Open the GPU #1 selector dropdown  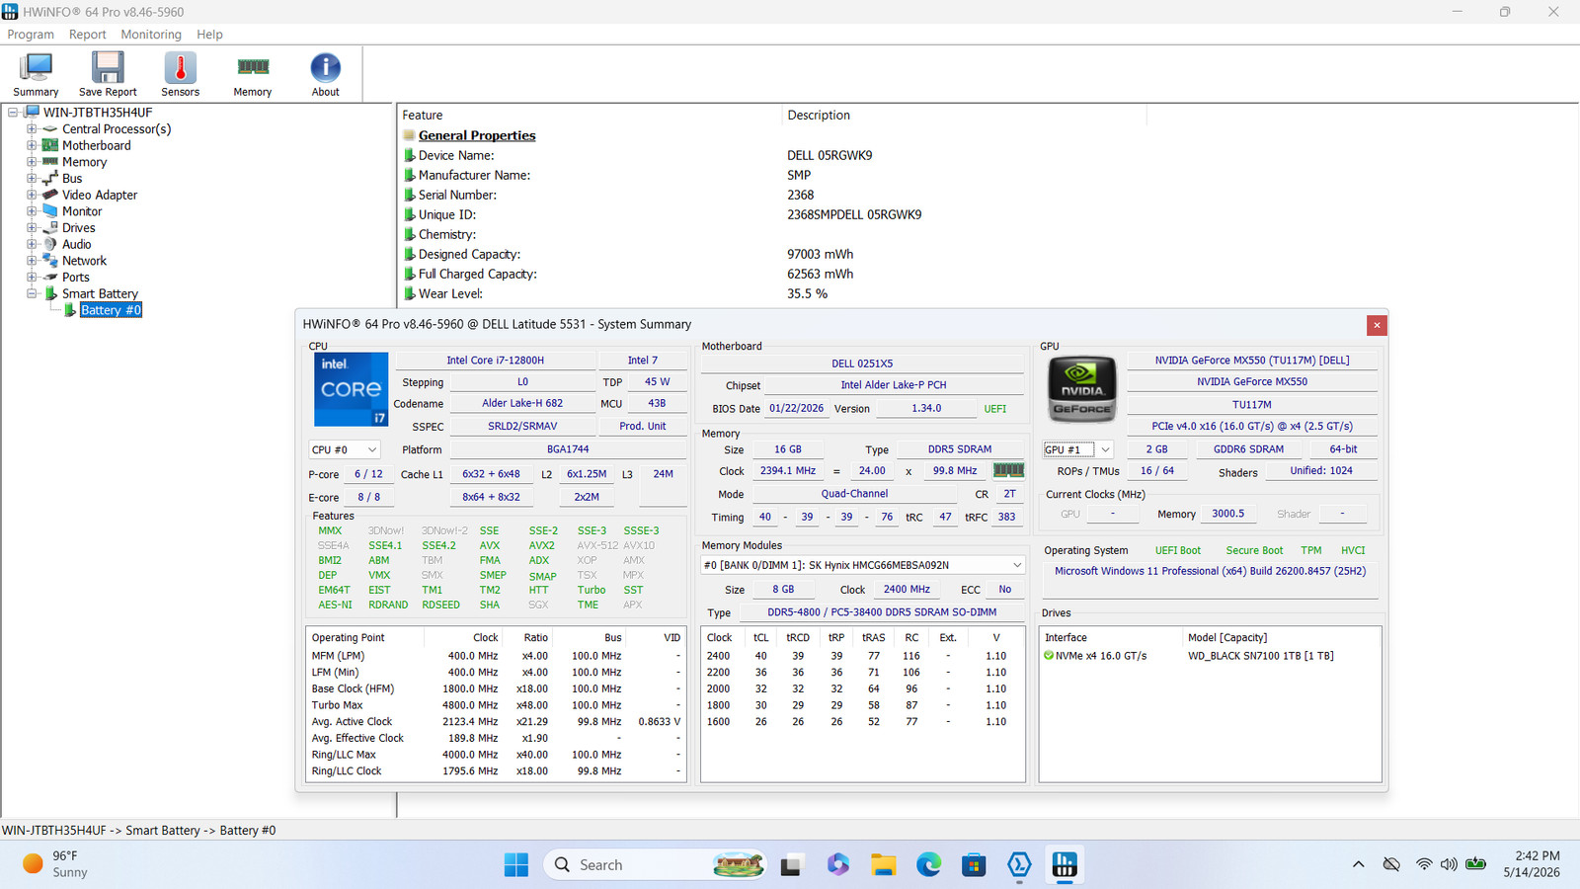pyautogui.click(x=1078, y=449)
